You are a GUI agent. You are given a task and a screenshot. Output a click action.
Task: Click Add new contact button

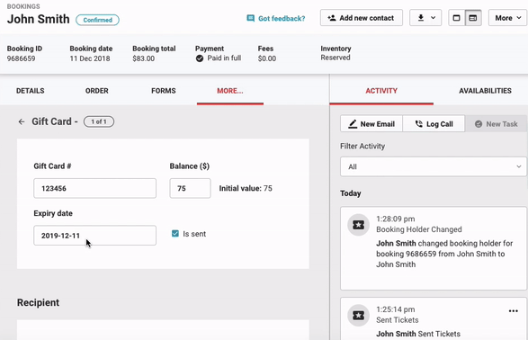362,18
